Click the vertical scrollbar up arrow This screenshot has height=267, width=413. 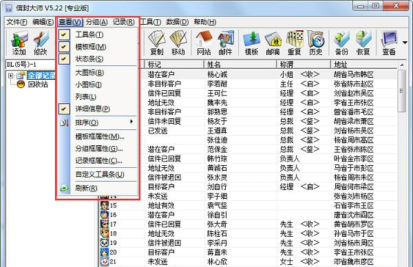coord(402,65)
